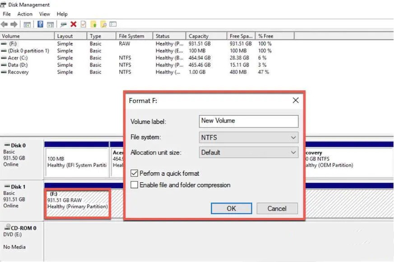Click the Disk 0 drive icon
Viewport: 394px width, 262px height.
[7, 145]
